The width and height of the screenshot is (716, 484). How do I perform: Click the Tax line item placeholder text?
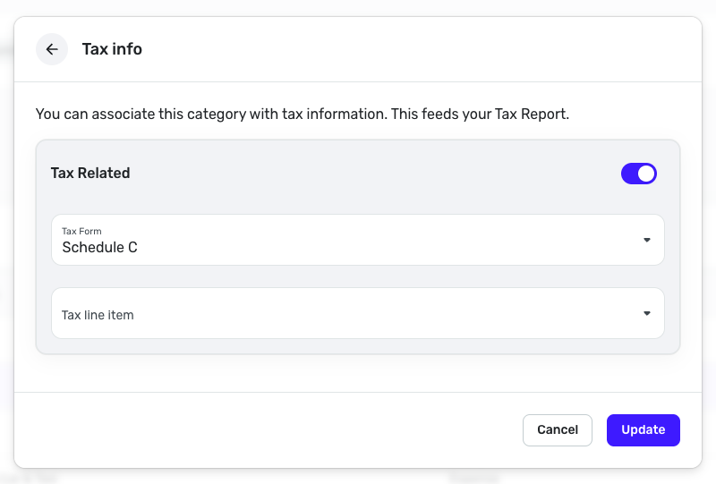point(98,315)
